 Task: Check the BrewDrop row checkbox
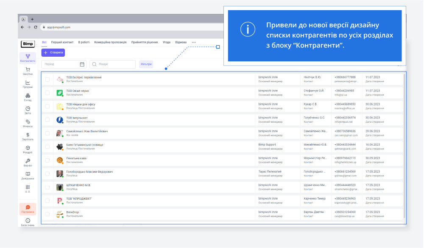pos(47,214)
